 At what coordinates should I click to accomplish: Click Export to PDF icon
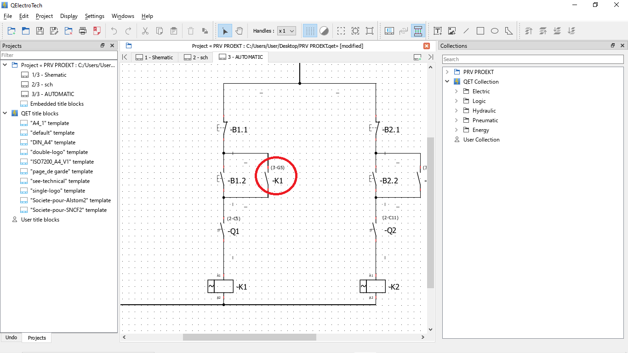pos(97,31)
